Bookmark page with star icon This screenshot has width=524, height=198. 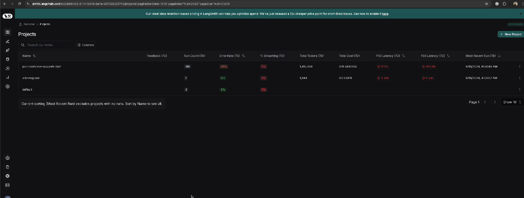(x=486, y=4)
